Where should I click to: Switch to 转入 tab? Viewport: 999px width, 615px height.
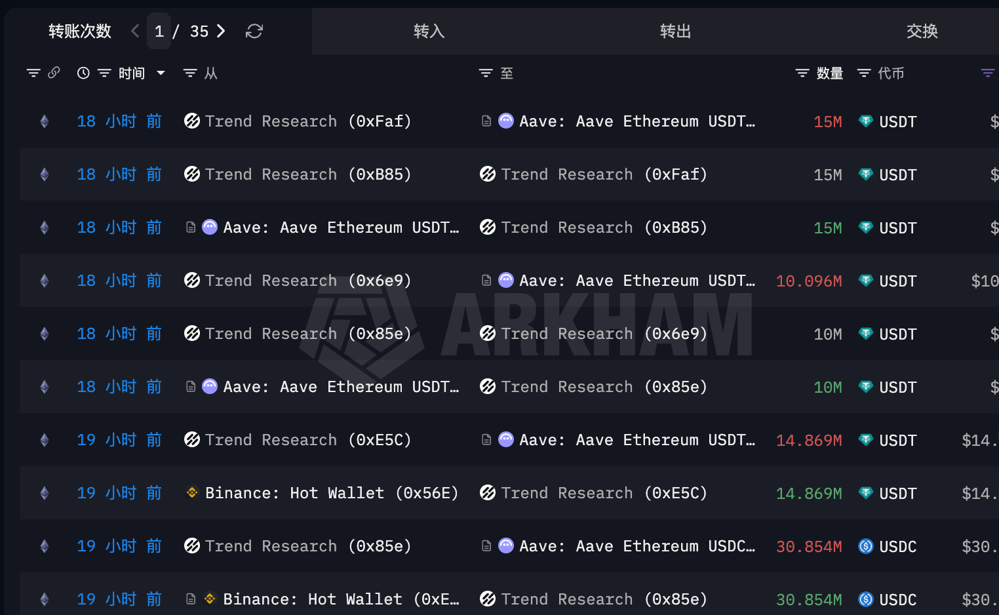click(429, 31)
